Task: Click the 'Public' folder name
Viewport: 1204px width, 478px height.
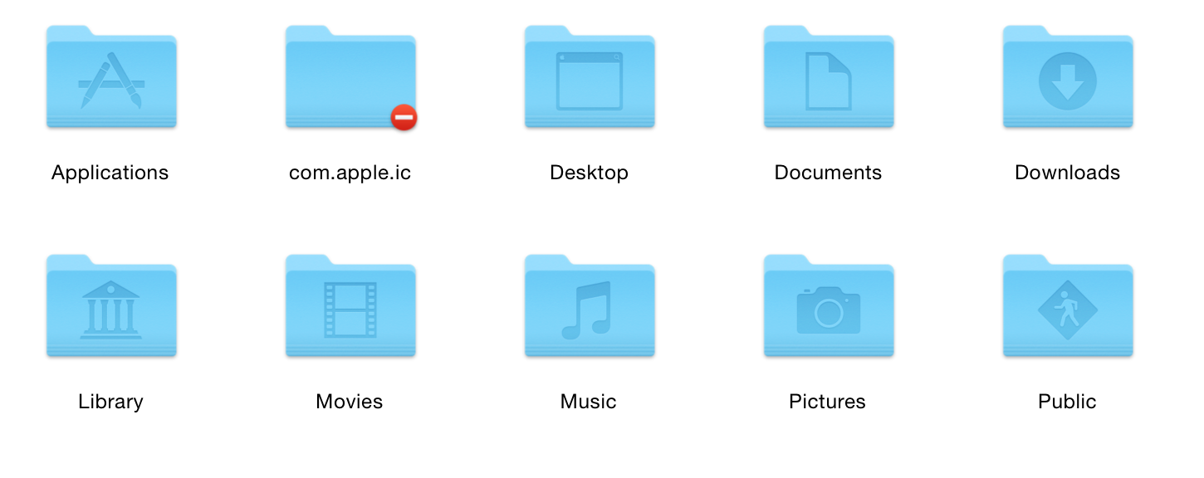Action: tap(1068, 402)
